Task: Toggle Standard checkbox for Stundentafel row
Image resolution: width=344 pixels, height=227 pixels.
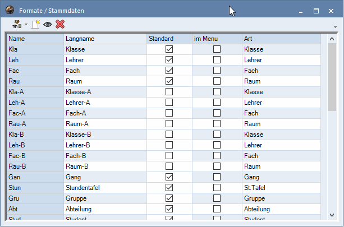Action: click(169, 188)
